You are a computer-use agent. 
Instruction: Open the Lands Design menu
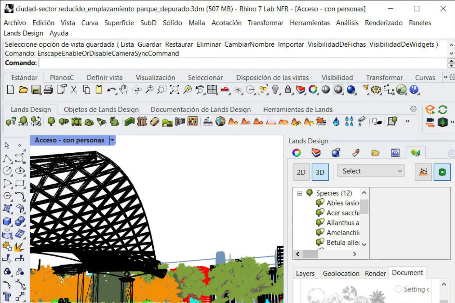[23, 33]
